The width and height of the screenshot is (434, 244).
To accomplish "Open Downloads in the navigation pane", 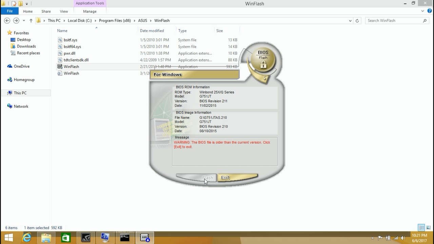I will 26,46.
